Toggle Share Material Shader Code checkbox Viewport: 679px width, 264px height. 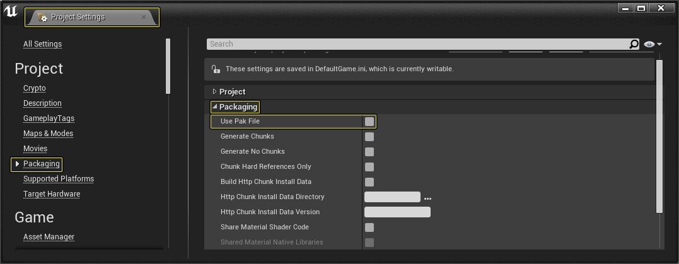[x=369, y=227]
